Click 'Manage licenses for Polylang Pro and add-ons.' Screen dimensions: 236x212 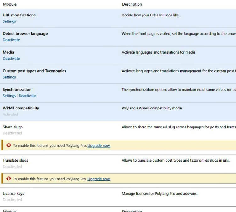160,194
